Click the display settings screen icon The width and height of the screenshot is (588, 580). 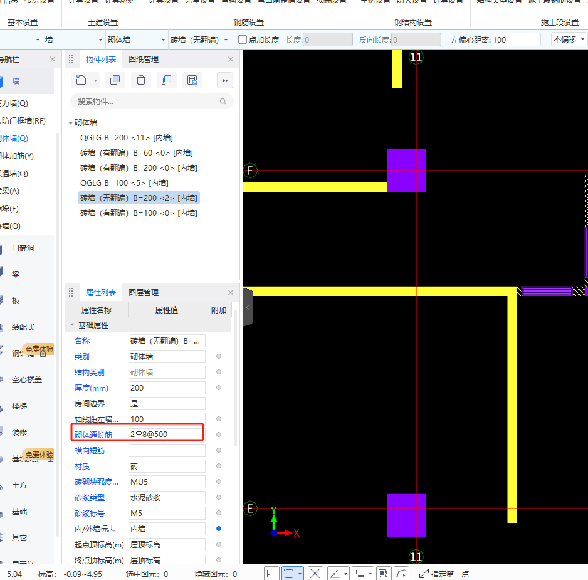[x=383, y=574]
